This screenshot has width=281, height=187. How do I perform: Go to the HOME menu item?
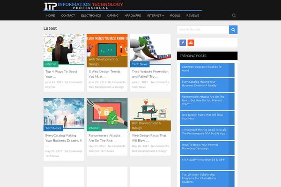(x=51, y=15)
